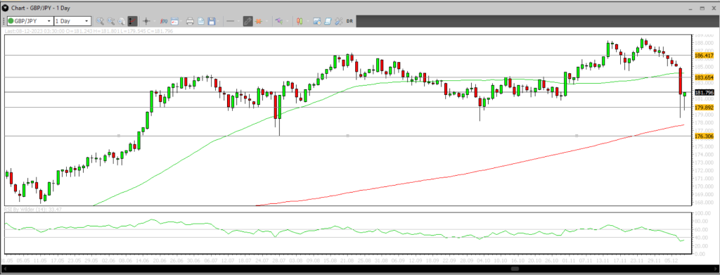The width and height of the screenshot is (720, 275).
Task: Open the GBP/JPY symbol dropdown
Action: pyautogui.click(x=30, y=21)
